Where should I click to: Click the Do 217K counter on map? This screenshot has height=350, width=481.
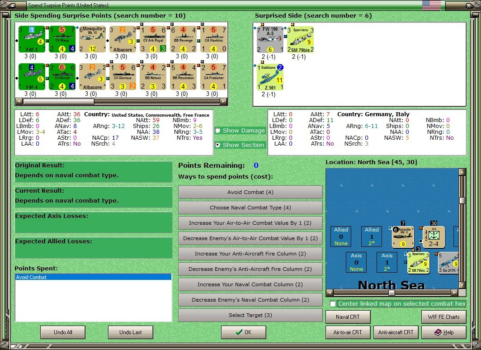point(448,263)
